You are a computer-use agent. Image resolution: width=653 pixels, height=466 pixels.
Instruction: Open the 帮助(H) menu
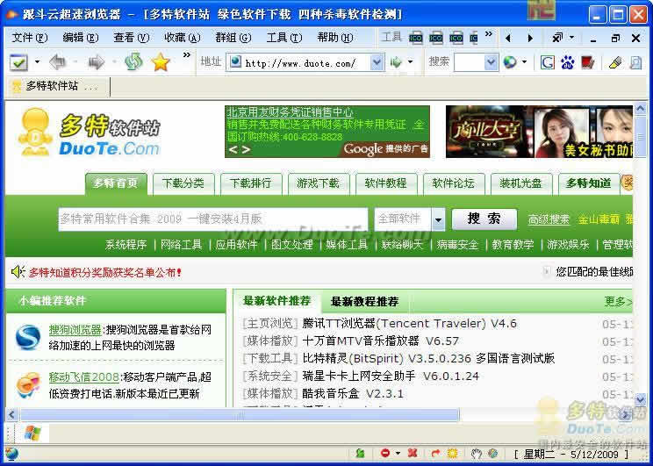334,38
